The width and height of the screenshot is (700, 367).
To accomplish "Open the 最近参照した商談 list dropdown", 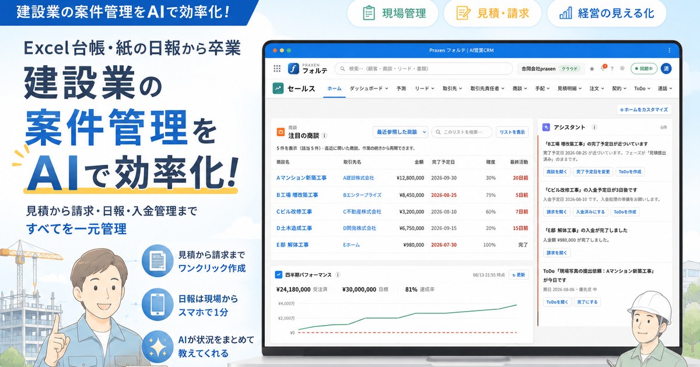I will click(x=400, y=132).
